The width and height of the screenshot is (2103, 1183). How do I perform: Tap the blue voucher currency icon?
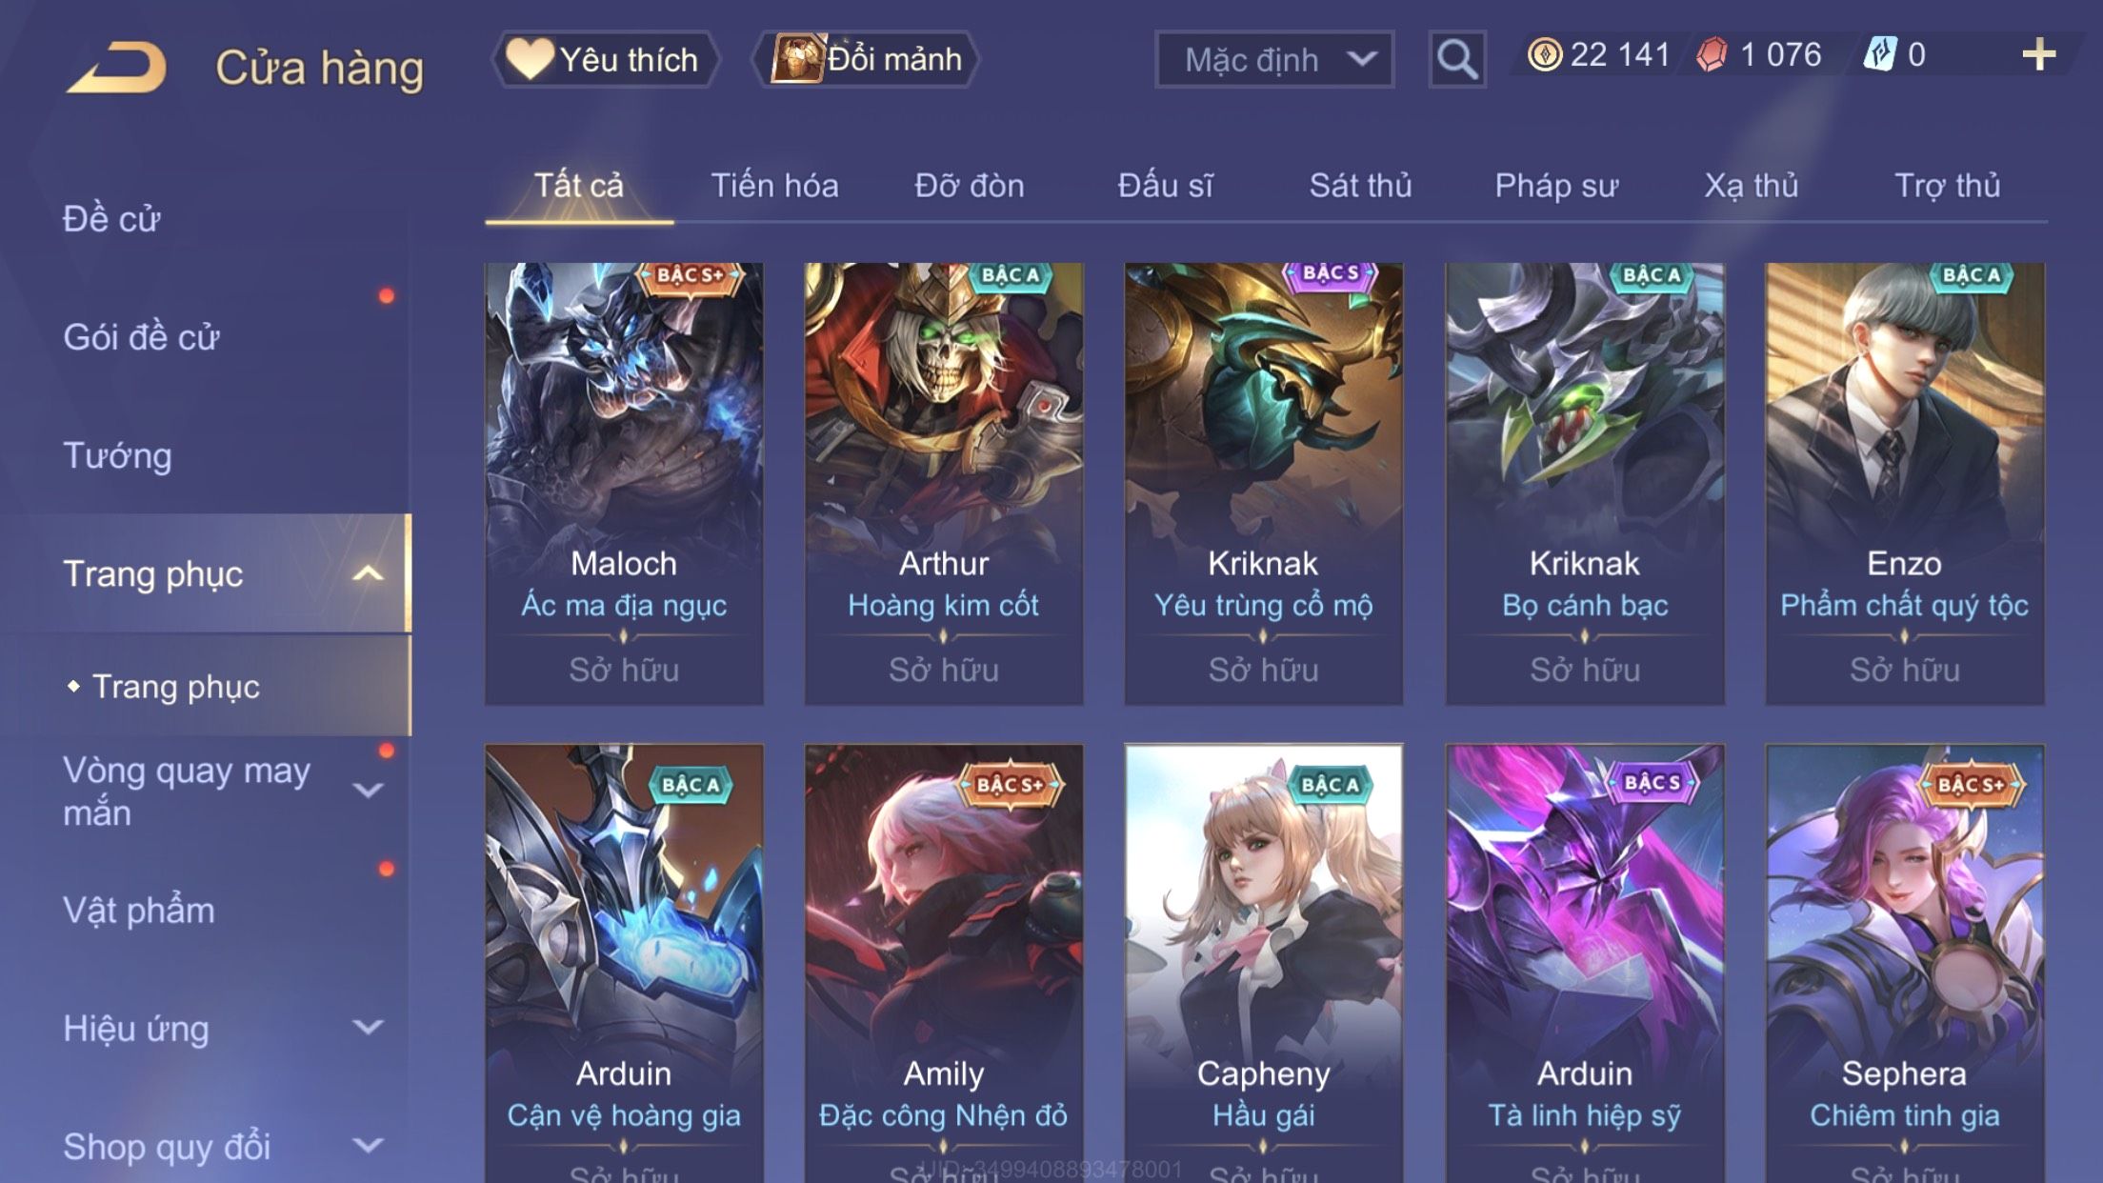1880,55
